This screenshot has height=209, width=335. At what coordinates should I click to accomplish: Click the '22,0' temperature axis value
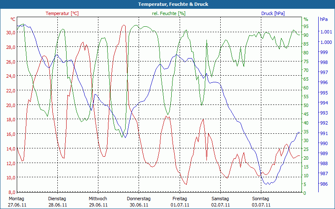point(11,91)
